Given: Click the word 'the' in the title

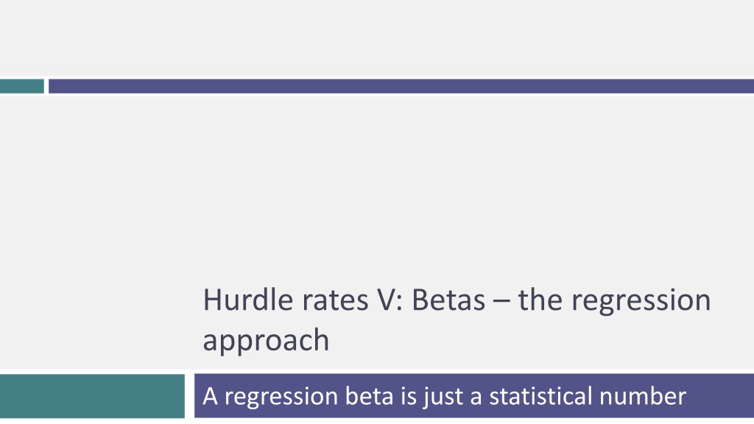Looking at the screenshot, I should pos(540,300).
